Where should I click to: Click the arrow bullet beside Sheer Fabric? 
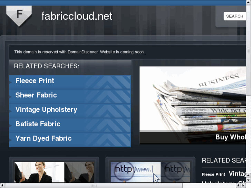[x=10, y=97]
